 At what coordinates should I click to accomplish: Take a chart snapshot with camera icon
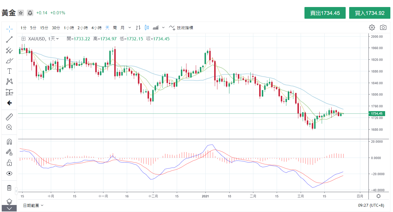click(x=383, y=27)
